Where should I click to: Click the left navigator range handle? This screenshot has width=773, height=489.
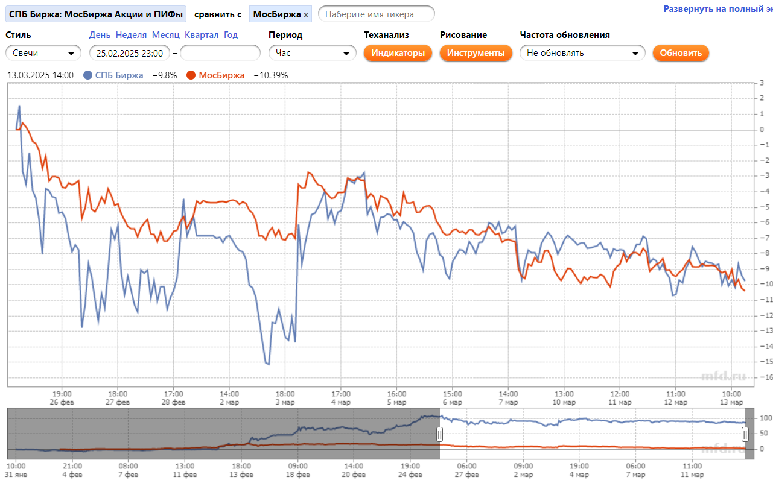coord(440,434)
